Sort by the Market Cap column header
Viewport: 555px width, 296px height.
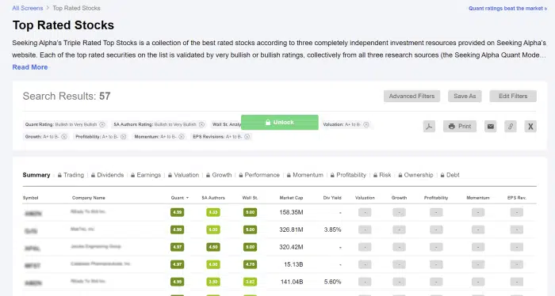point(291,198)
